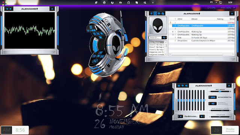Viewport: 240px width, 135px height.
Task: Select the highlighted OneRepublic / OneRepublic track row
Action: point(203,26)
